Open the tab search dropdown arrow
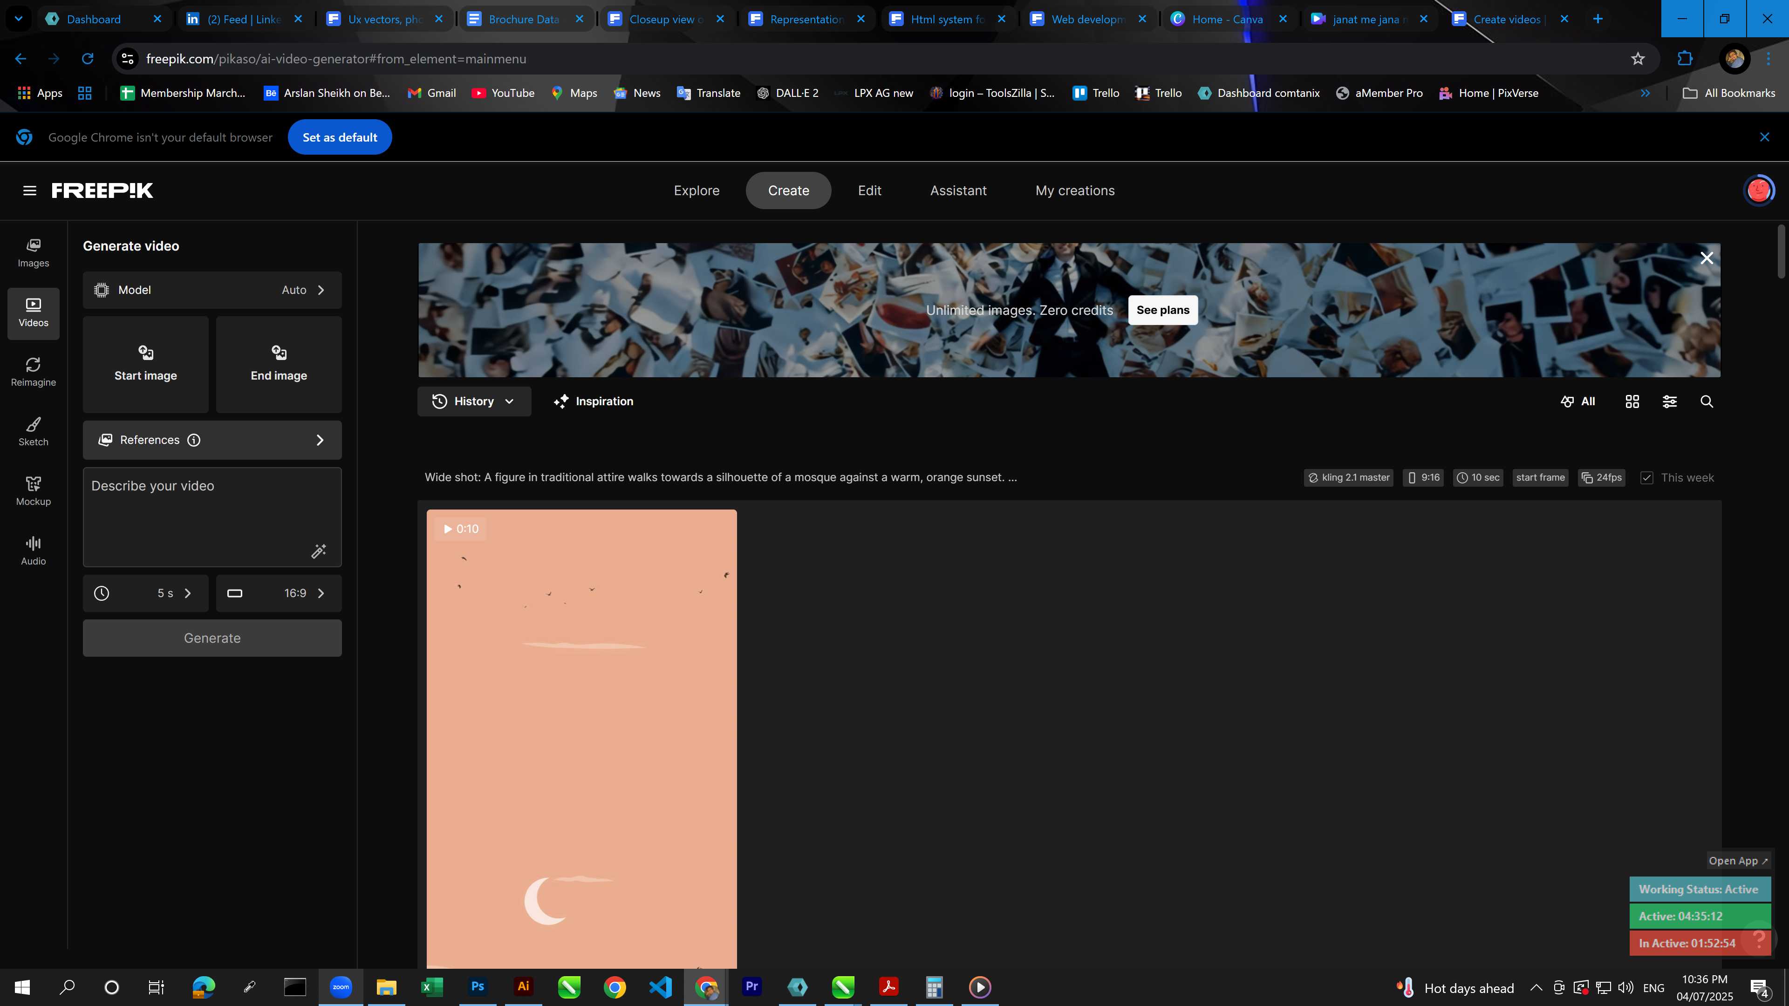Image resolution: width=1789 pixels, height=1006 pixels. pyautogui.click(x=19, y=19)
